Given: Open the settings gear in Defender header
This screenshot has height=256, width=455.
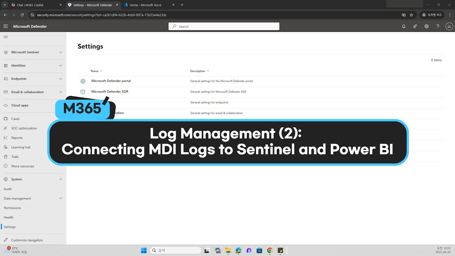Looking at the screenshot, I should pos(427,26).
